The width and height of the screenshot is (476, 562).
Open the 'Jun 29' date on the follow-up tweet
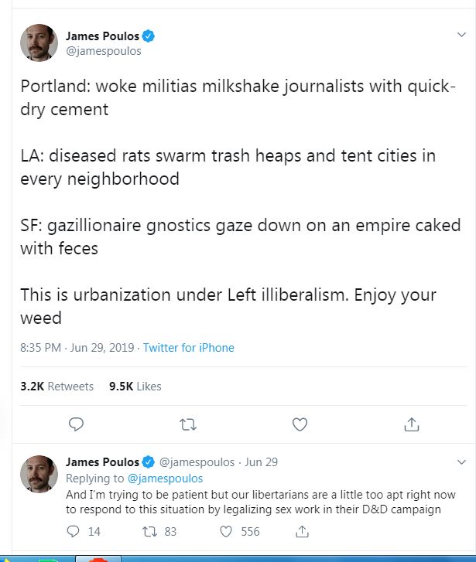(x=261, y=462)
